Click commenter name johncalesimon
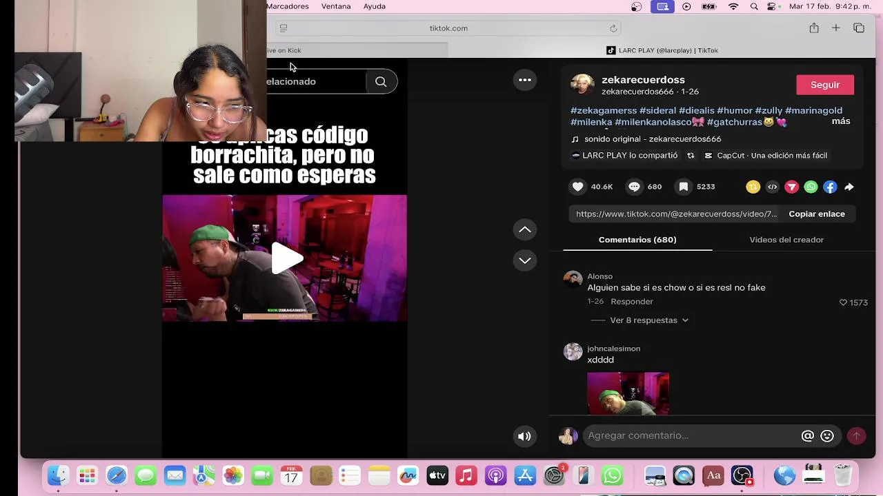The height and width of the screenshot is (496, 883). coord(613,349)
